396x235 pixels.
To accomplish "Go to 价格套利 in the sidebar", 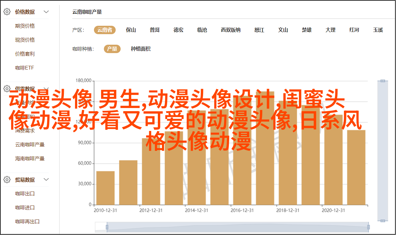I will coord(25,54).
